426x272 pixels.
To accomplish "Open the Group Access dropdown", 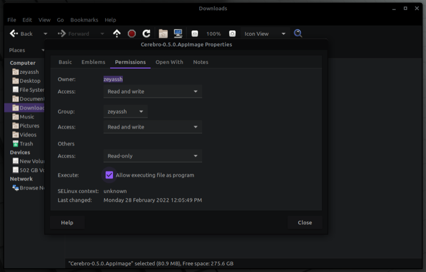I will 153,127.
